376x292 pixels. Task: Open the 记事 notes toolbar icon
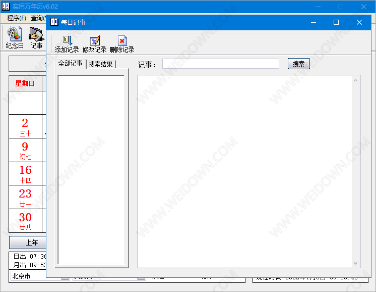click(36, 37)
